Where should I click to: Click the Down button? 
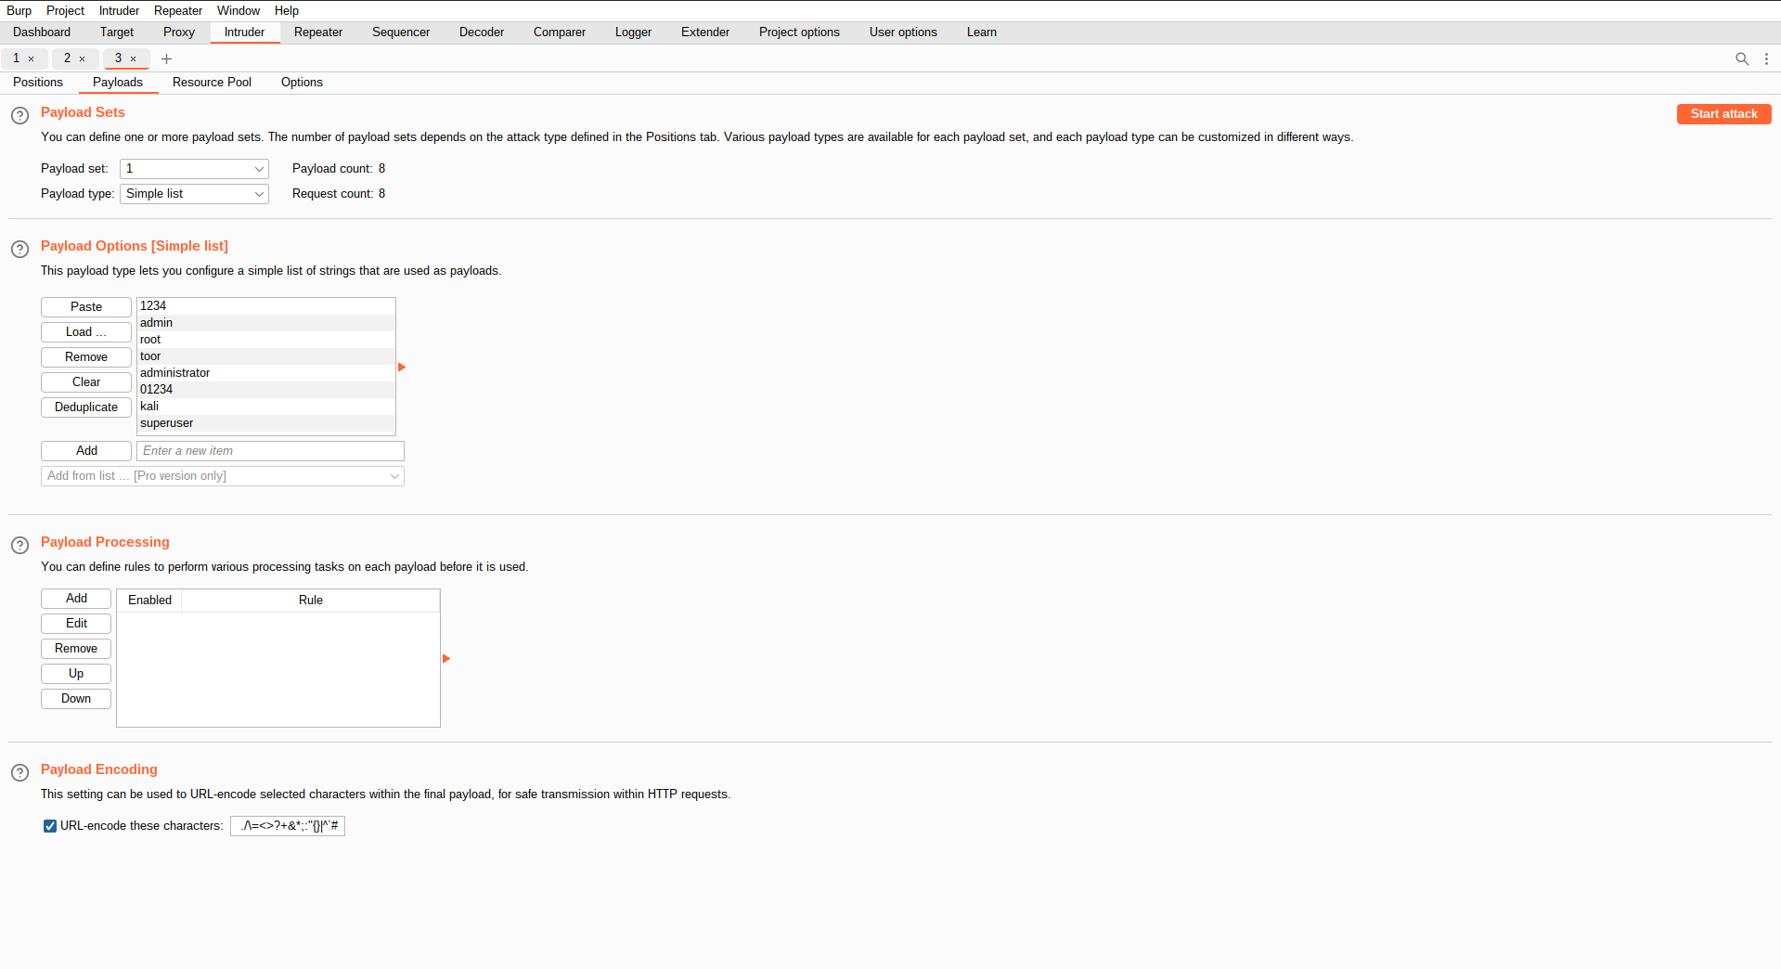point(76,699)
